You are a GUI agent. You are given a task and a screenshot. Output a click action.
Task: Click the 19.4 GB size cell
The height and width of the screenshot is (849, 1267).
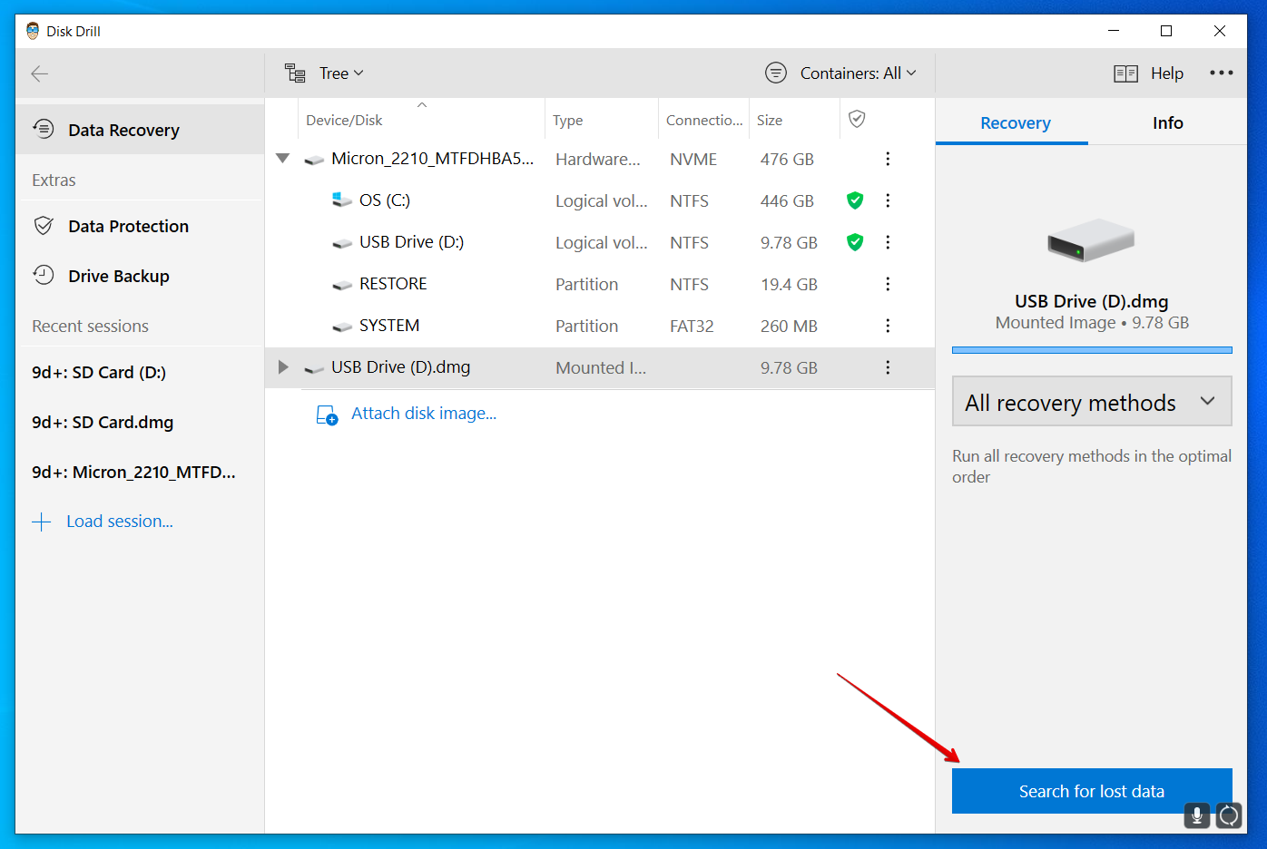(x=789, y=284)
